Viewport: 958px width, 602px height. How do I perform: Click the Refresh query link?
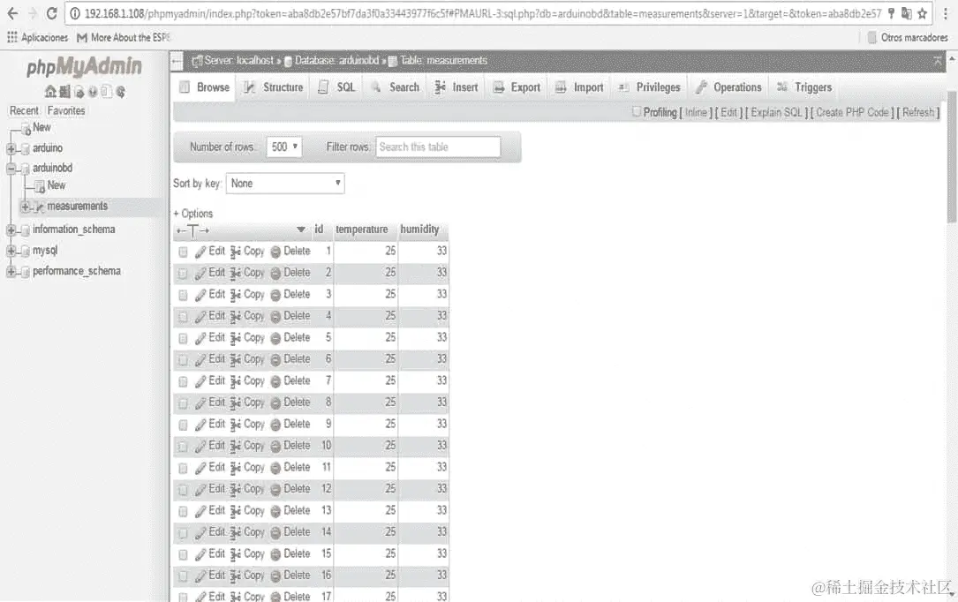tap(918, 112)
